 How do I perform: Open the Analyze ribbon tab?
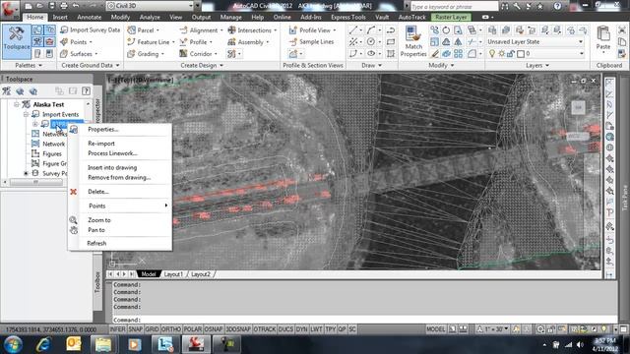pos(150,18)
